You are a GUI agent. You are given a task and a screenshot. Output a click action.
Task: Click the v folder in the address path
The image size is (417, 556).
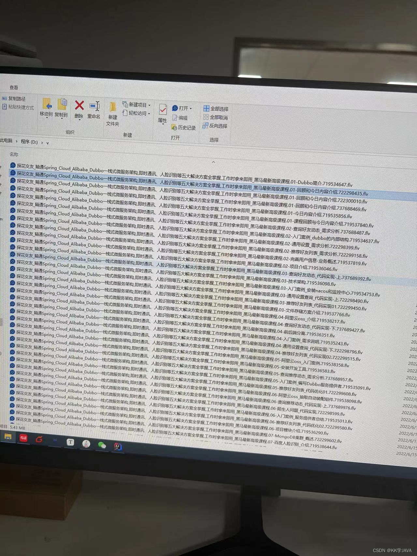pos(47,143)
